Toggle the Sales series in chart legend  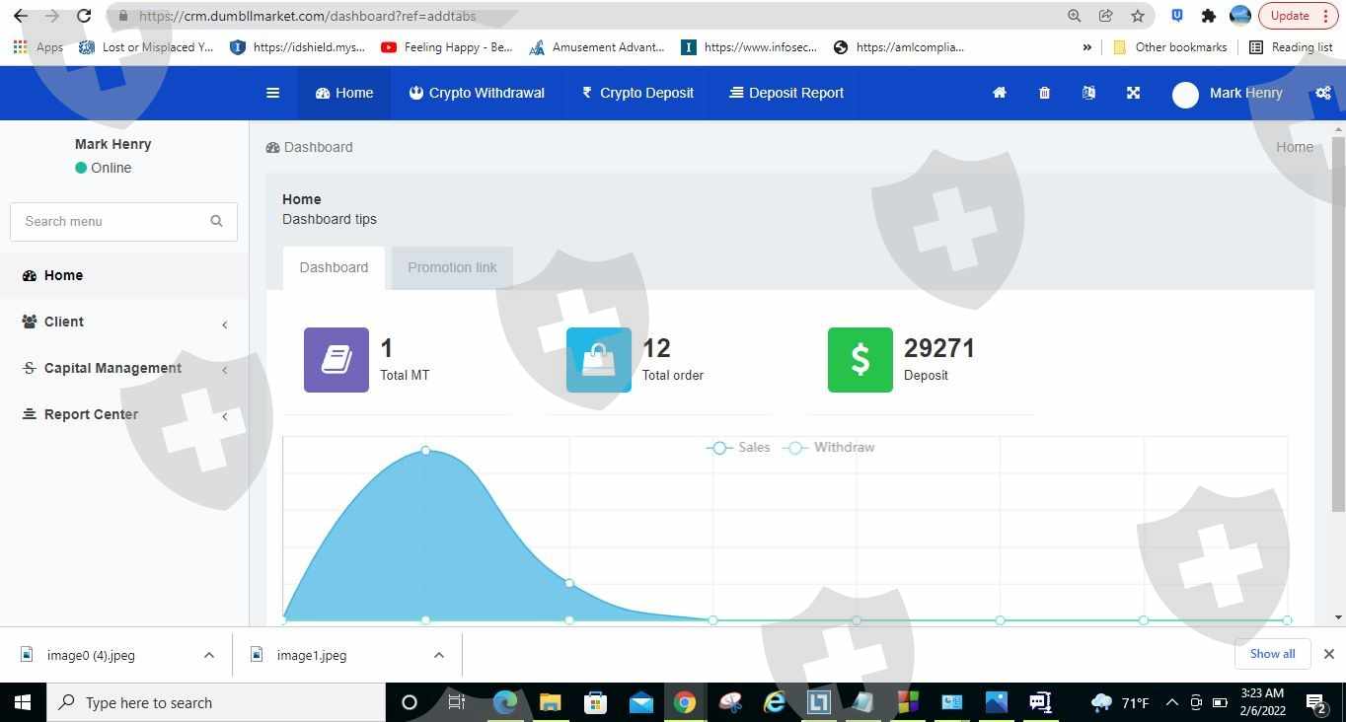pos(739,448)
